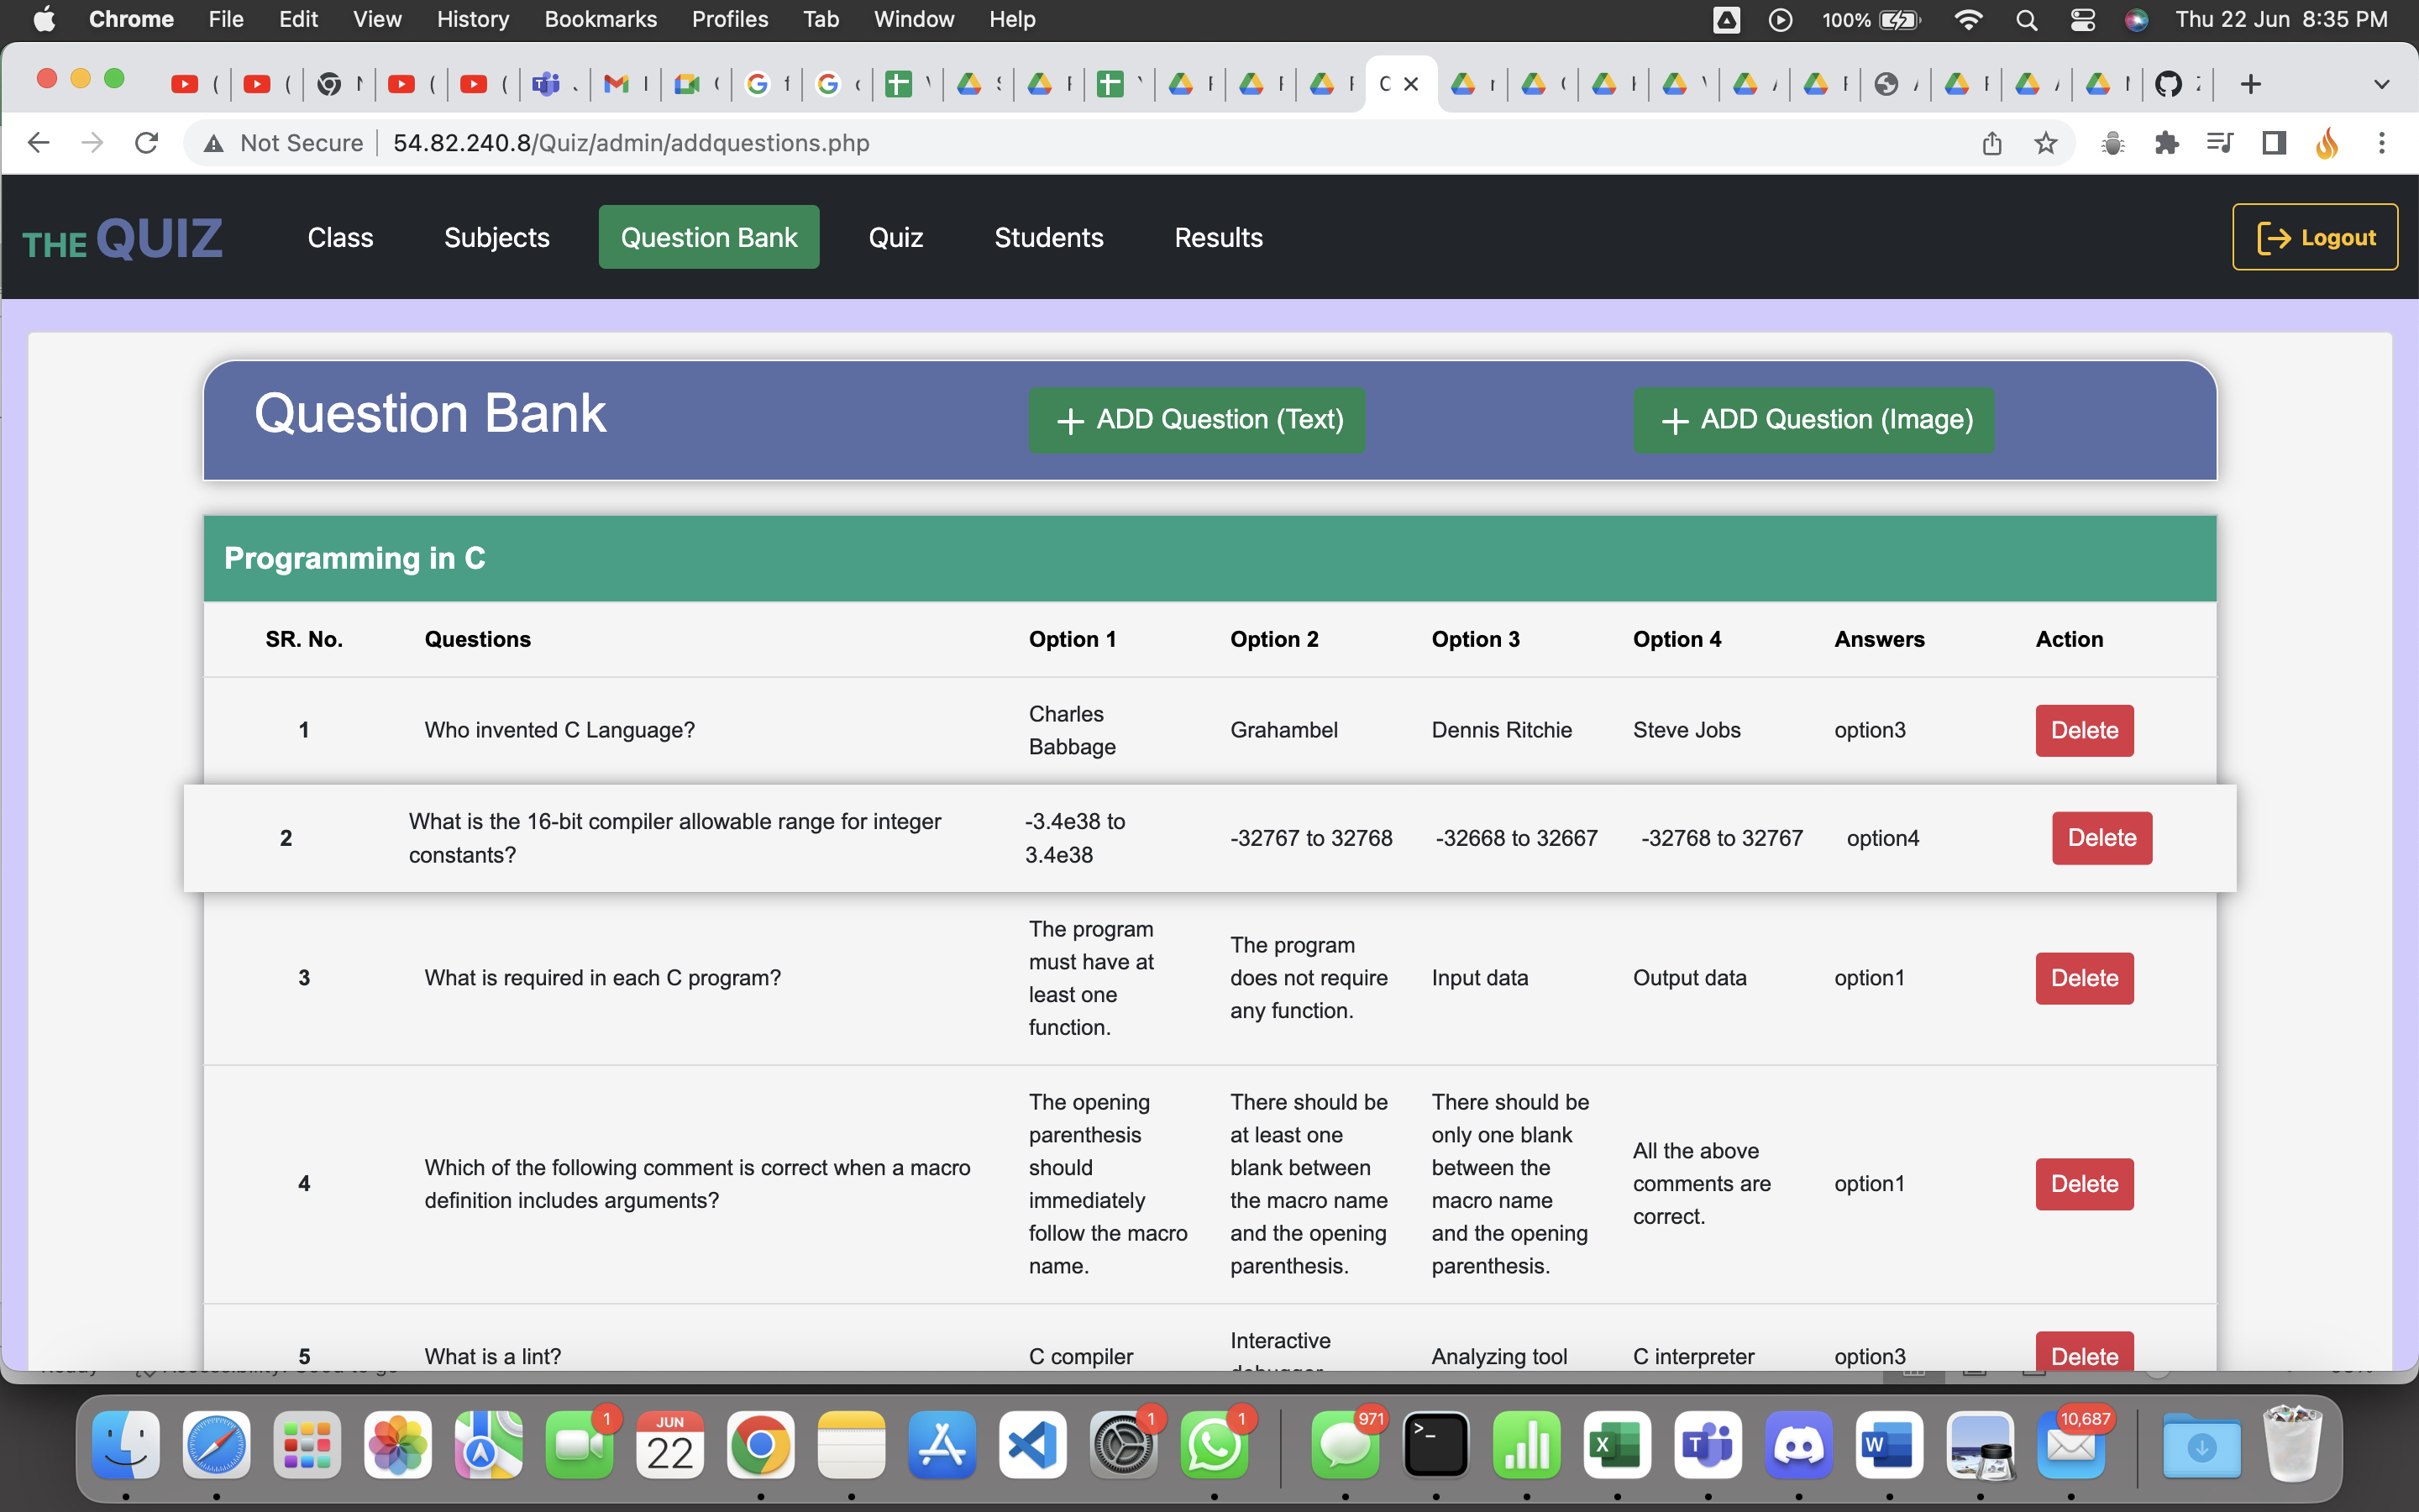Click the share page icon in address bar
Viewport: 2419px width, 1512px height.
coord(1991,143)
